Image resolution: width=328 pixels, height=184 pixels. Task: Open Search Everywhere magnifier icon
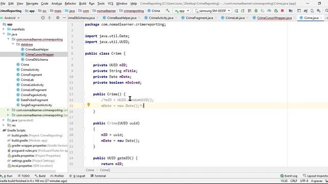(326, 11)
